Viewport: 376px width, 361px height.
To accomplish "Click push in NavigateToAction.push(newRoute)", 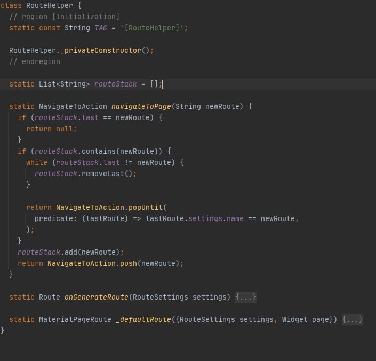I will (129, 264).
